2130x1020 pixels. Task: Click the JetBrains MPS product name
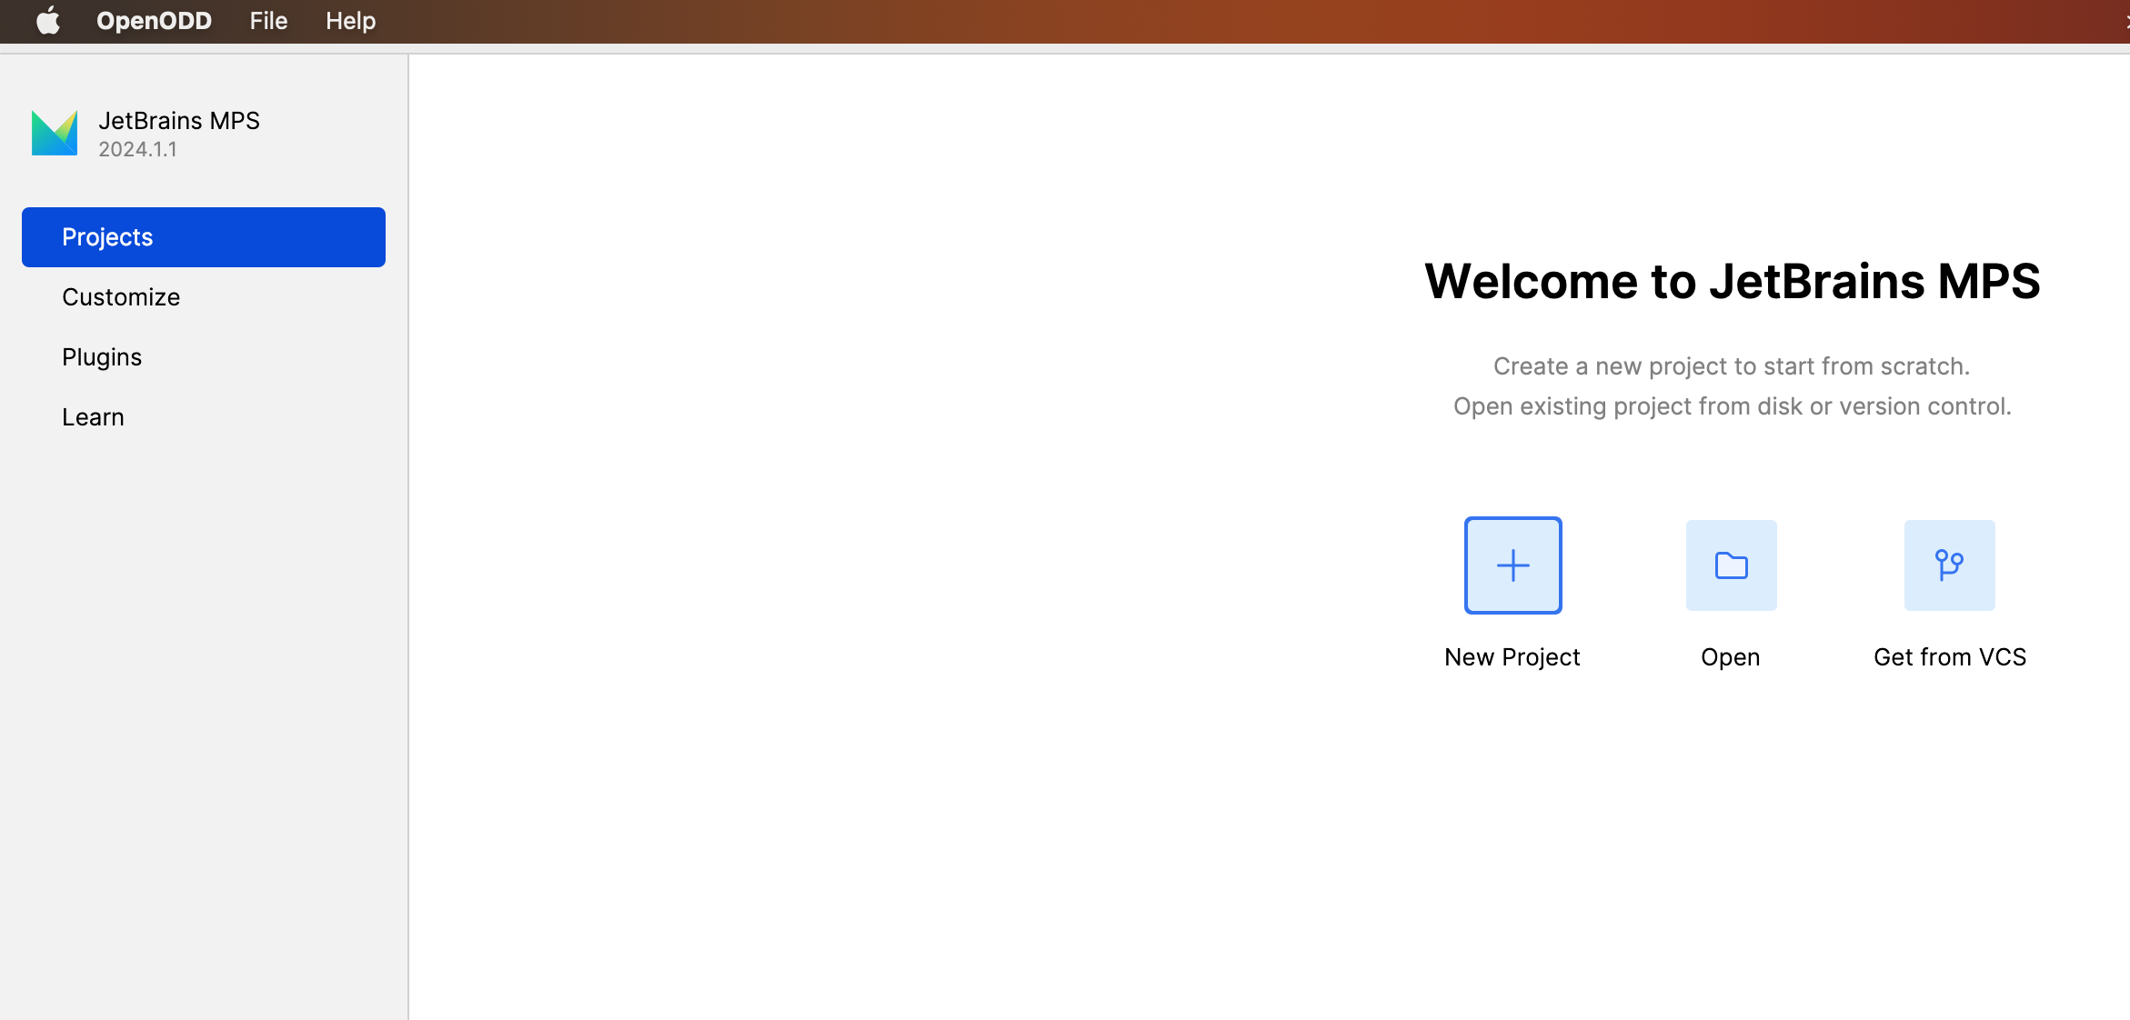click(x=179, y=121)
